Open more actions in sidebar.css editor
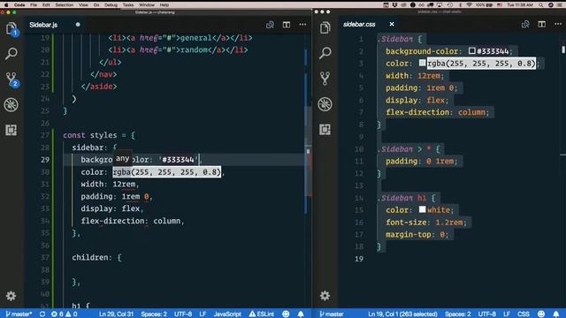The image size is (566, 318). (x=558, y=24)
